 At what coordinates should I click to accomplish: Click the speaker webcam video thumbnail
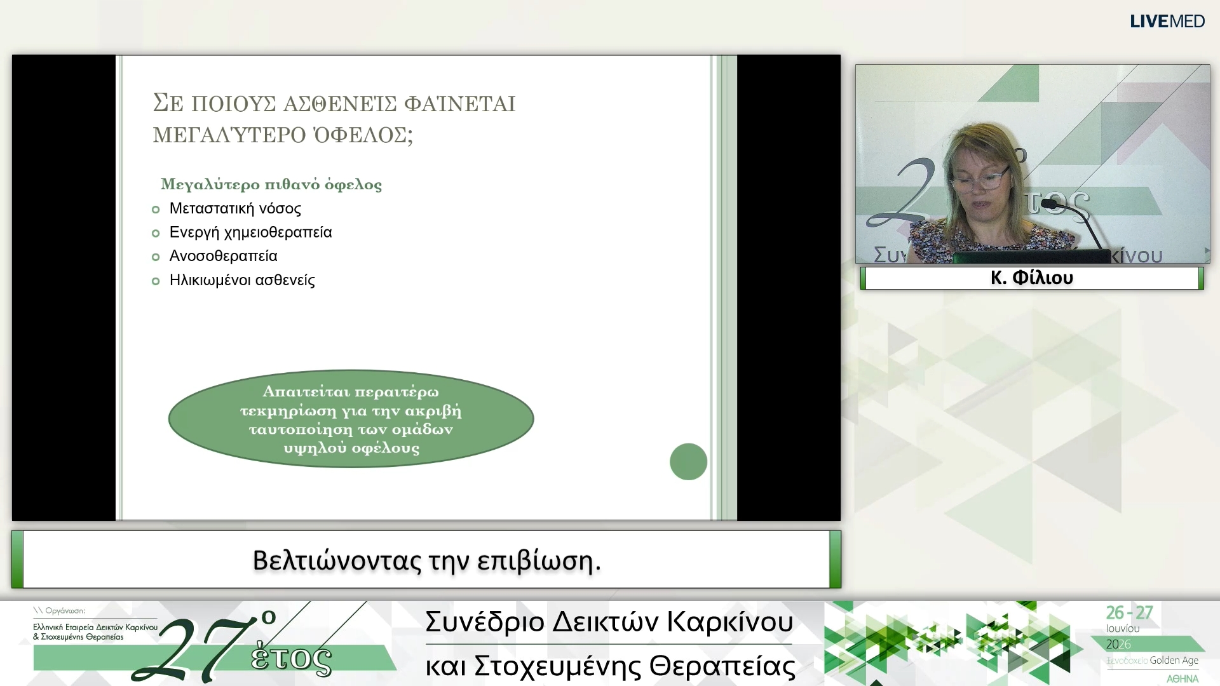[1033, 164]
